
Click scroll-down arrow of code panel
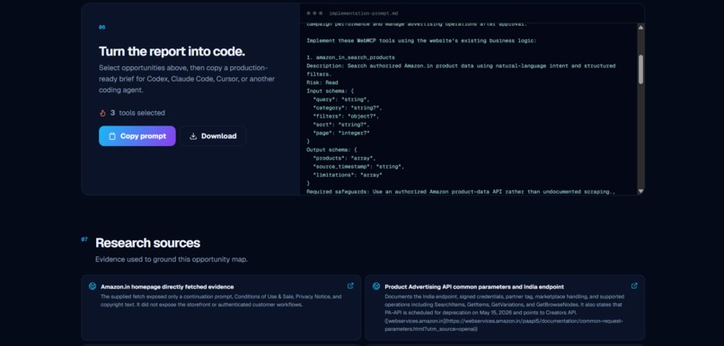pos(640,191)
